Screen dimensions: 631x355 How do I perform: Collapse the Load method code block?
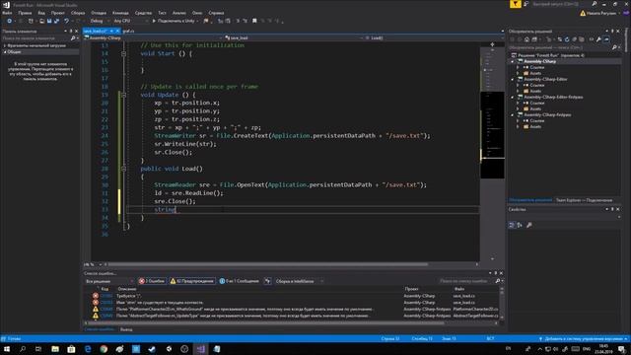point(123,169)
